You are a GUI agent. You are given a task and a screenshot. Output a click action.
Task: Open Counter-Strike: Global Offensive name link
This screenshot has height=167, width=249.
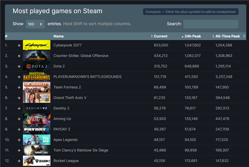click(81, 56)
